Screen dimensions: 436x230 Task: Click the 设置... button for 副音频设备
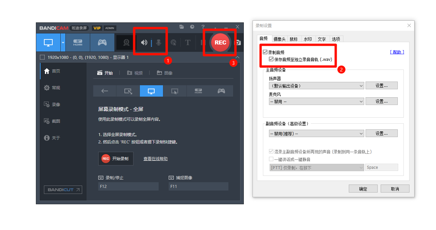[x=382, y=133]
